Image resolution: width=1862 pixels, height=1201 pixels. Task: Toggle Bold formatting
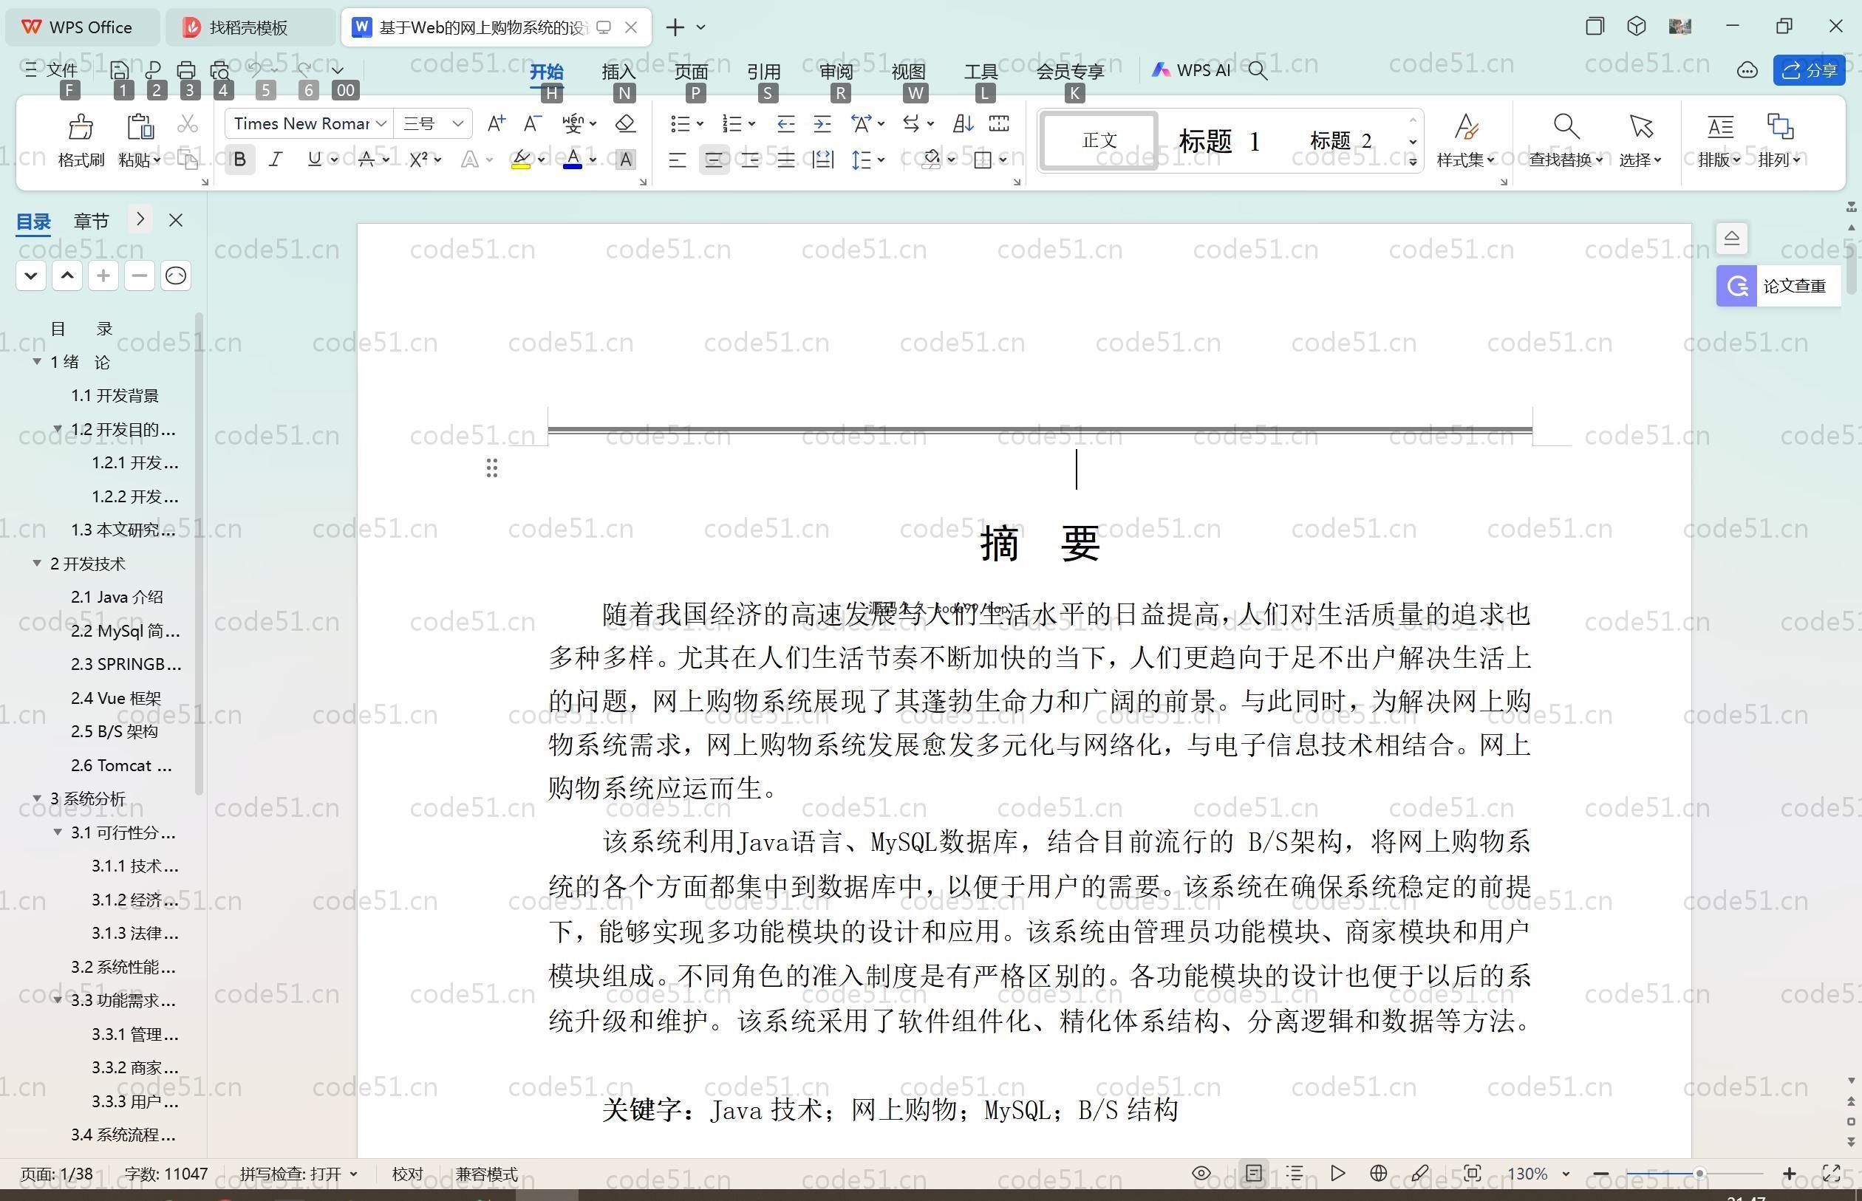(239, 160)
